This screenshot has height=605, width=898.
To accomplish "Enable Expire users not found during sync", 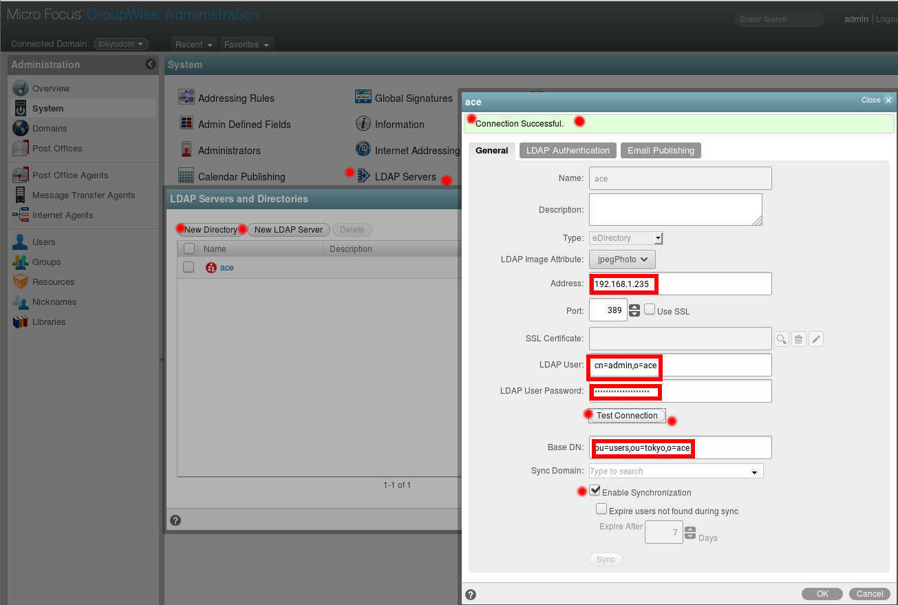I will (x=601, y=509).
